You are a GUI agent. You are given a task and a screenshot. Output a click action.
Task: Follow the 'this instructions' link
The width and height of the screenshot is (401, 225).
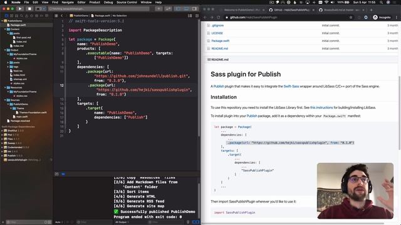pyautogui.click(x=321, y=107)
